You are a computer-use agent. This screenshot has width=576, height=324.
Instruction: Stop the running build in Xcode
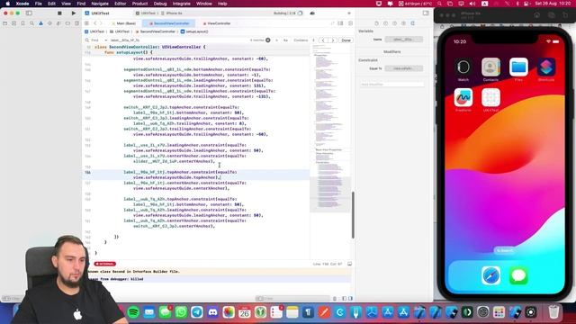point(59,13)
